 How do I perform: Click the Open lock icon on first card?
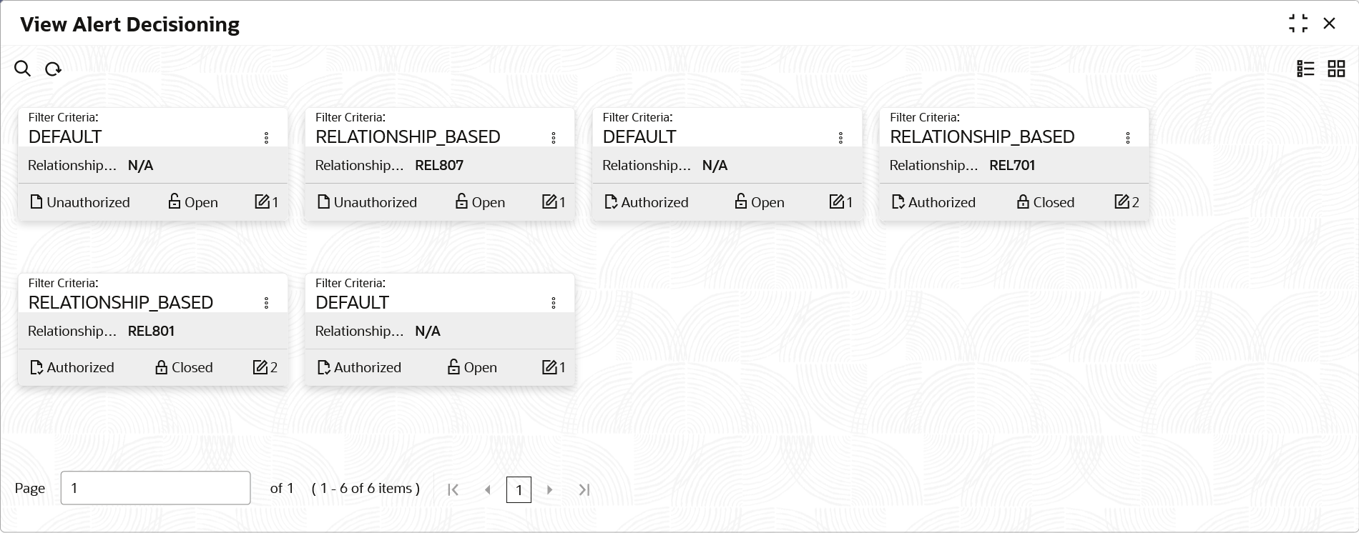tap(175, 201)
